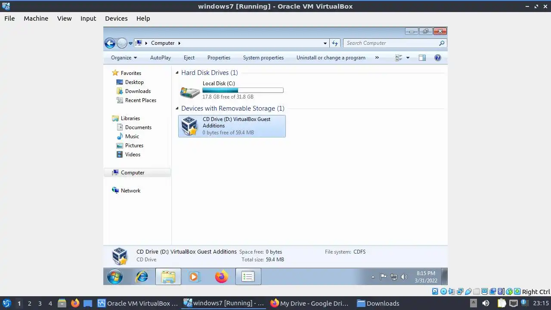Click the guest volume speaker tray icon
The width and height of the screenshot is (551, 310).
pos(404,277)
